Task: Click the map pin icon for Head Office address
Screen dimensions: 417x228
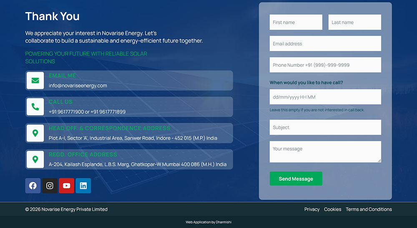Action: pos(35,133)
